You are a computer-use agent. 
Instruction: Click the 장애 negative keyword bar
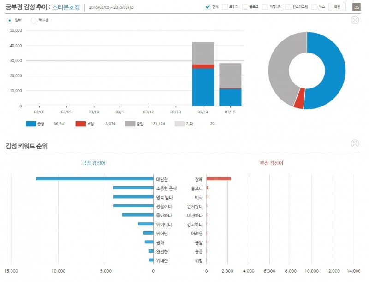219,179
